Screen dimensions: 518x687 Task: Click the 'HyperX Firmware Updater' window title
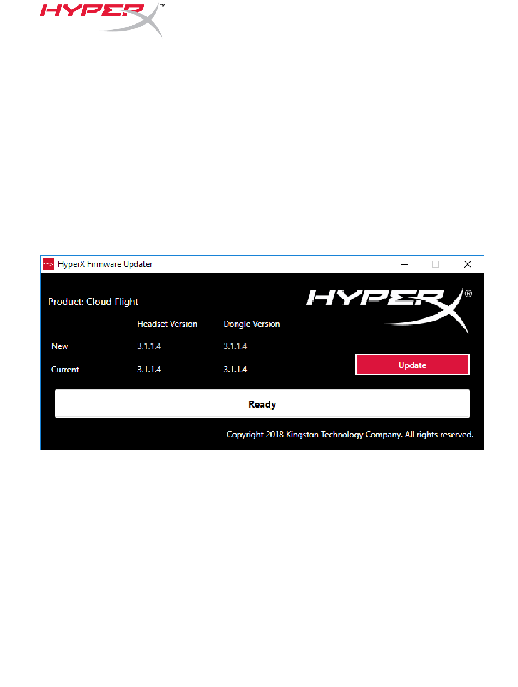coord(105,264)
